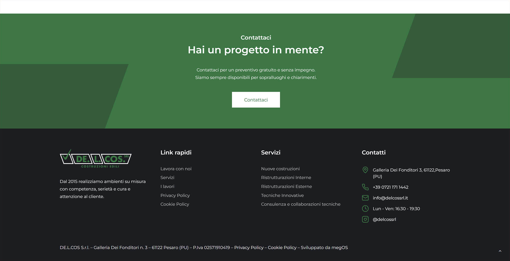The width and height of the screenshot is (510, 261).
Task: Click the phone icon in Contatti
Action: pos(365,187)
